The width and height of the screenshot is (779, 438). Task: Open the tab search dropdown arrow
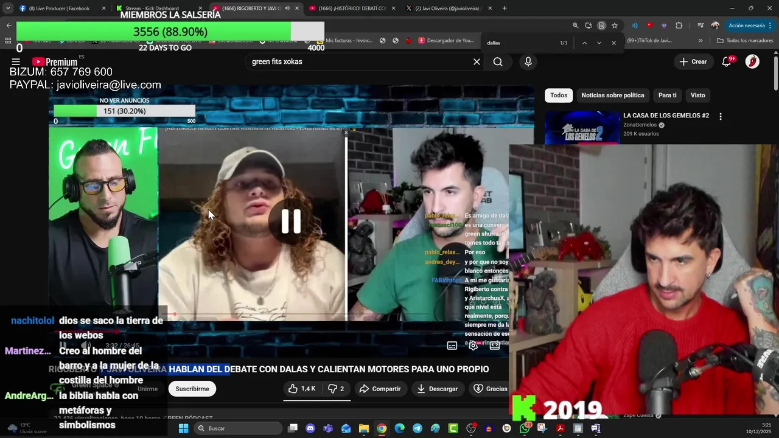tap(7, 9)
